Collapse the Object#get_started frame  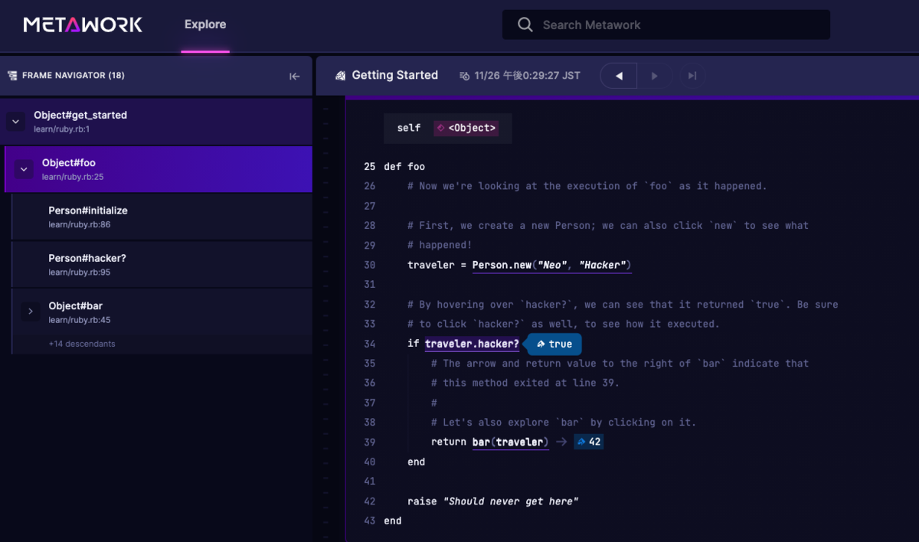[x=15, y=121]
